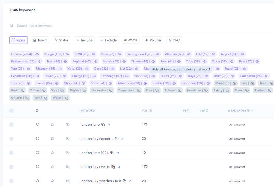274x187 pixels.
Task: Toggle visibility of the Broil tag
Action: point(23,90)
